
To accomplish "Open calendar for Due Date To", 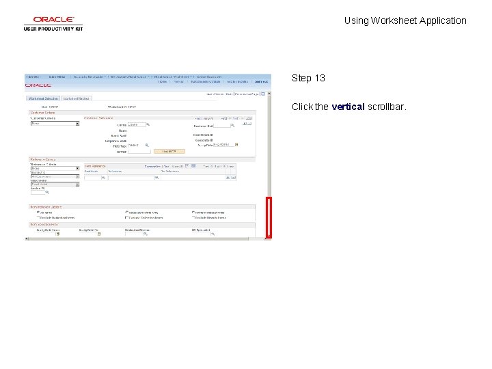I will 99,234.
